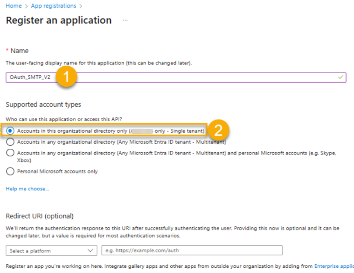The width and height of the screenshot is (354, 273).
Task: Open the Select a platform dropdown
Action: (51, 251)
